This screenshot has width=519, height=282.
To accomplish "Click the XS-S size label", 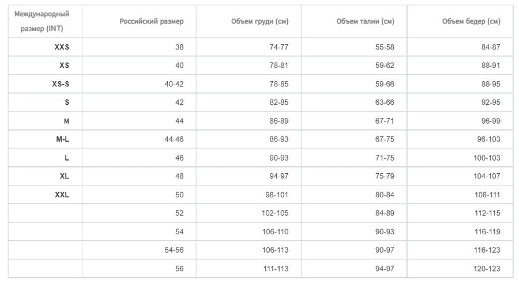I will (x=61, y=84).
